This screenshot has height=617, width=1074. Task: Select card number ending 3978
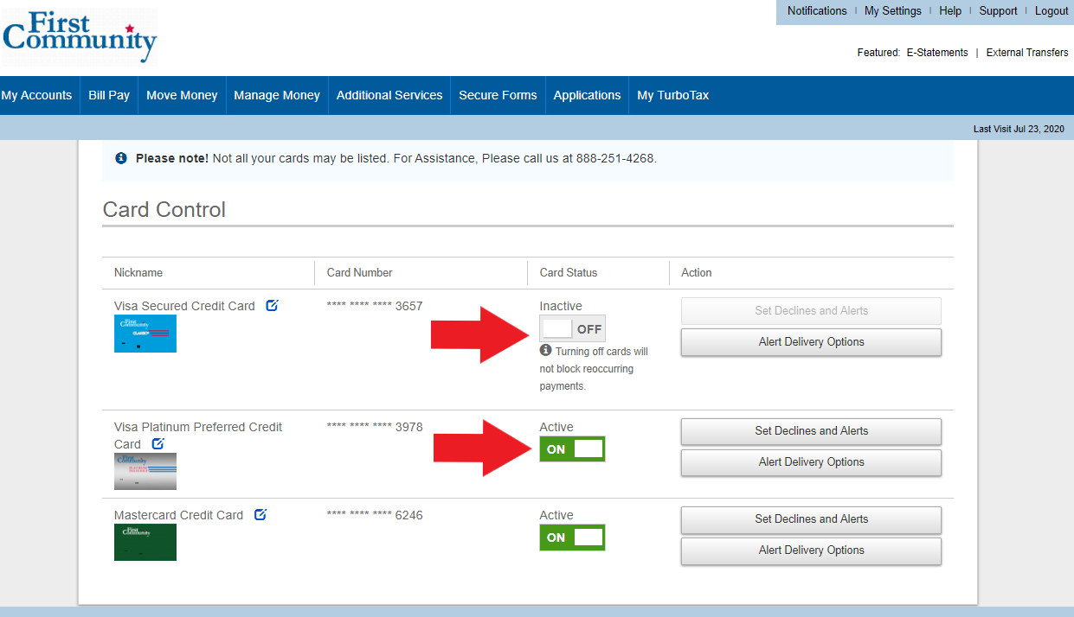click(x=375, y=427)
